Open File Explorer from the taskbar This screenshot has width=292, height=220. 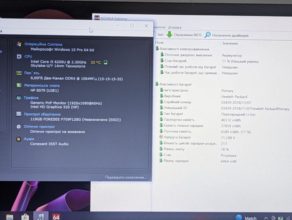[10, 217]
